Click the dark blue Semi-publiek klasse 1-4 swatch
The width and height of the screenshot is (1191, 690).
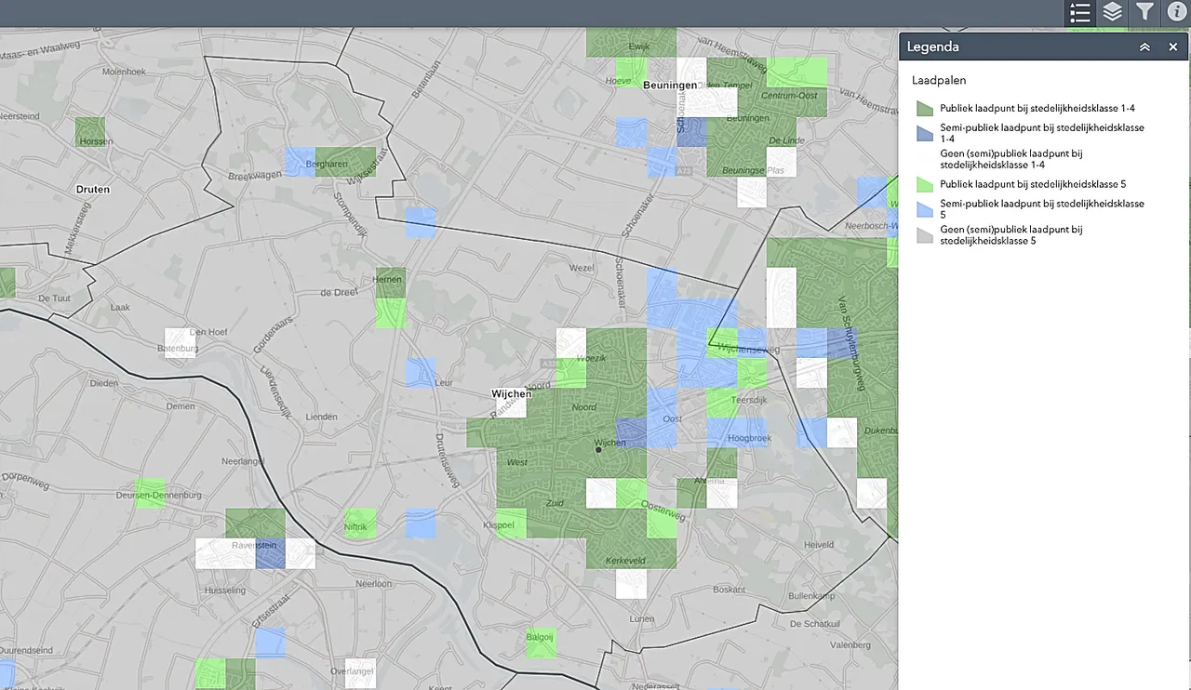(x=924, y=134)
